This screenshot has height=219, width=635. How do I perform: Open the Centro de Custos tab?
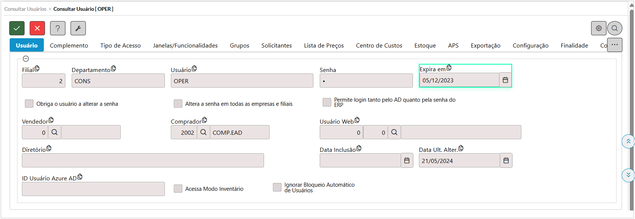pyautogui.click(x=379, y=45)
